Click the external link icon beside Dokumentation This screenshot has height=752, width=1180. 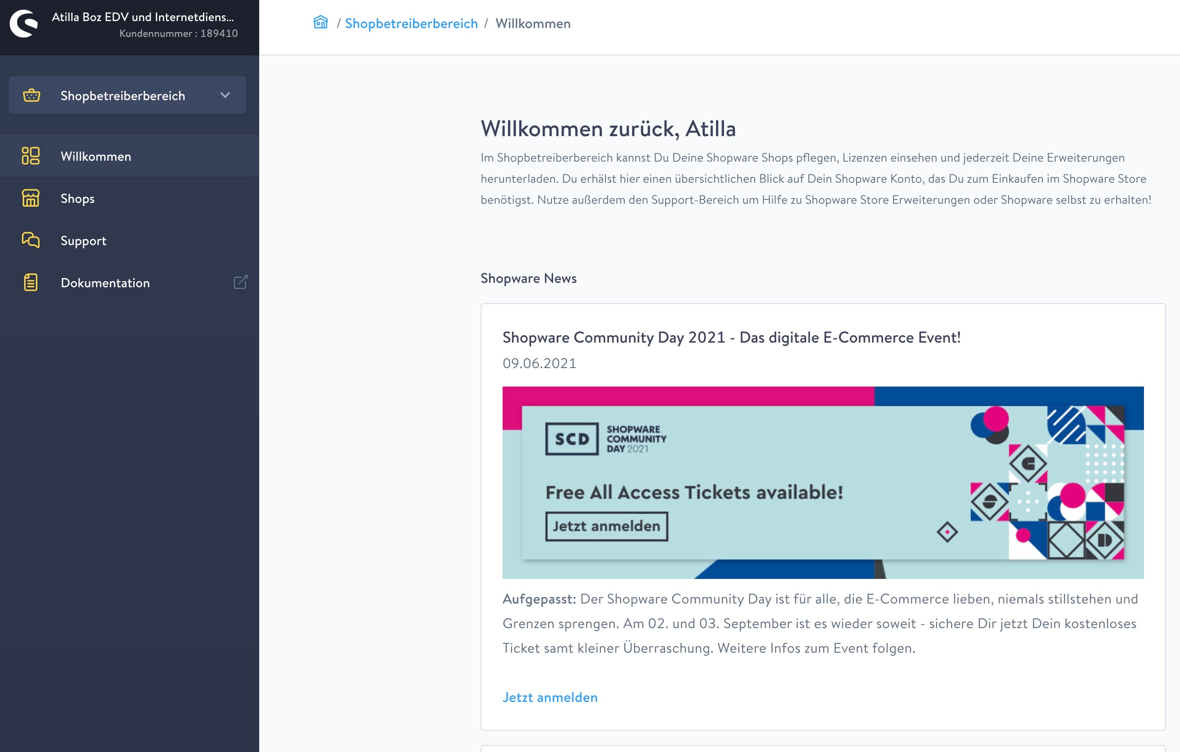point(240,282)
